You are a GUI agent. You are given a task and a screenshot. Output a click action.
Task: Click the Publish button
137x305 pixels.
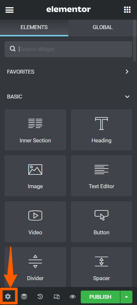tap(100, 297)
